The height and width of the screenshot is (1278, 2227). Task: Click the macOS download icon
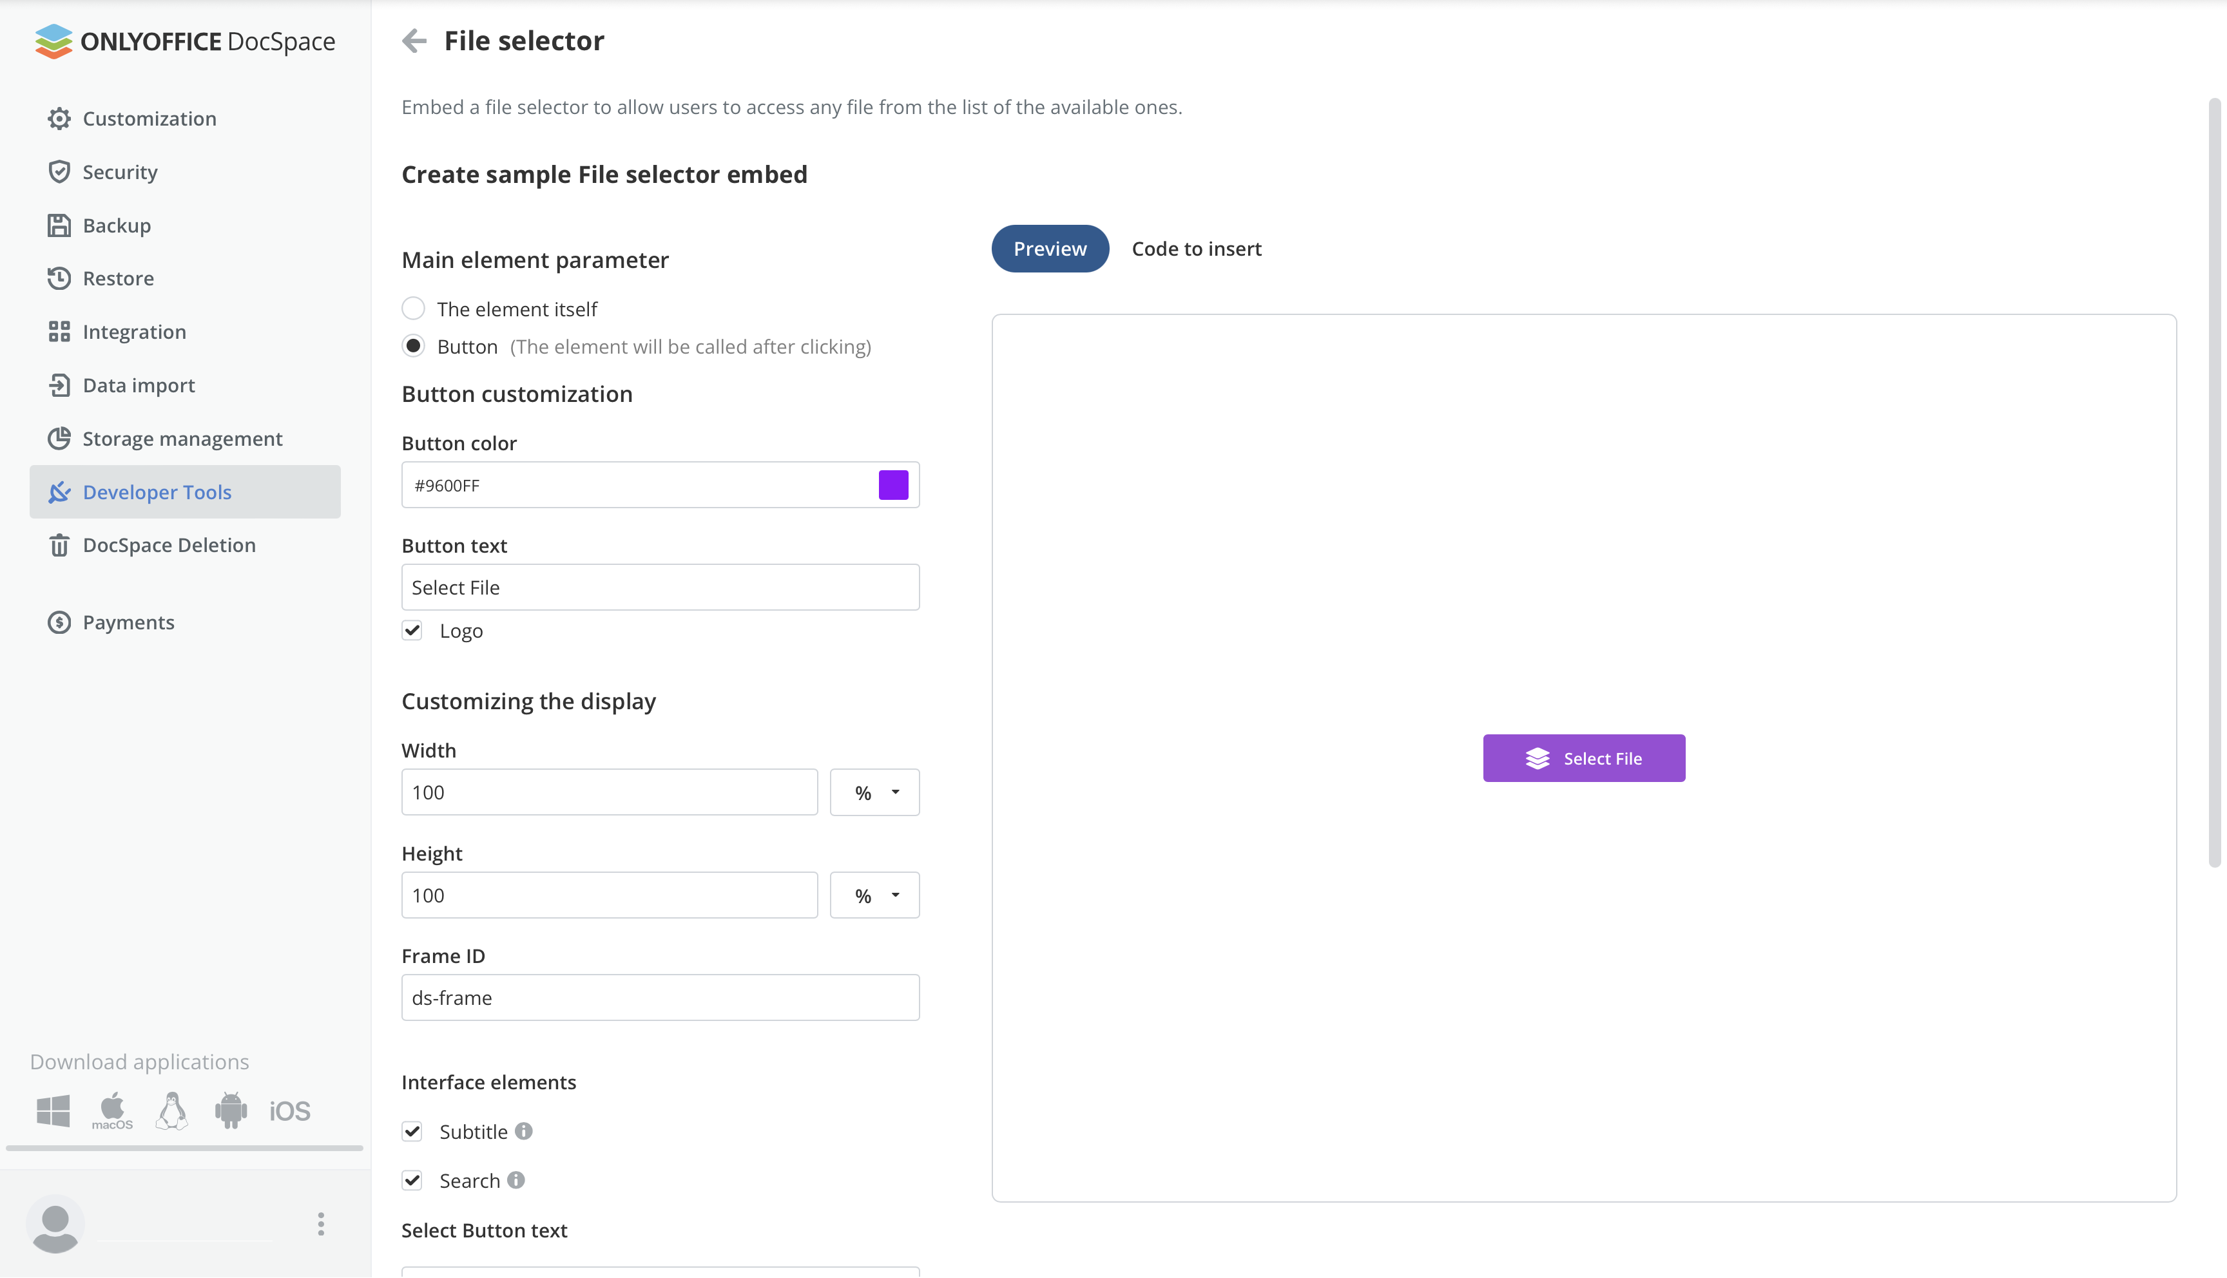(x=112, y=1111)
